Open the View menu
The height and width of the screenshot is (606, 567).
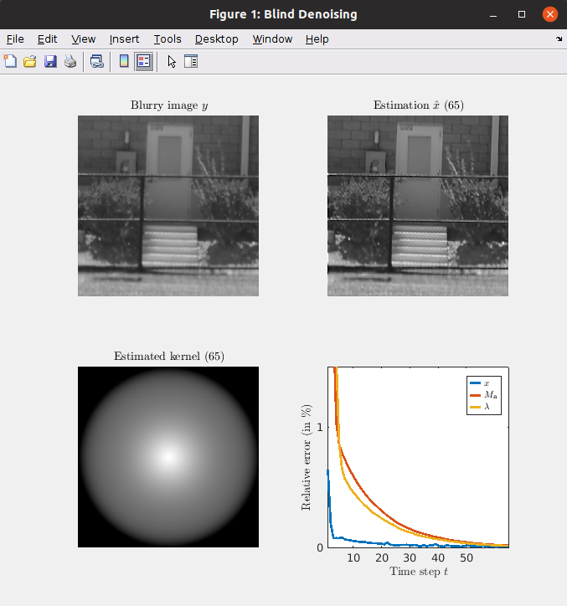point(83,39)
